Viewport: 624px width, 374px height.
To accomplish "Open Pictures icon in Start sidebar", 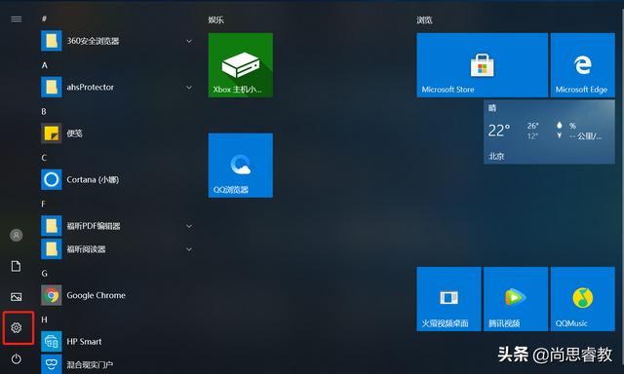I will (17, 297).
